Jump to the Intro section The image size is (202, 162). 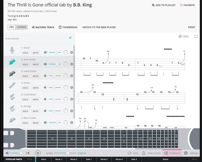[x=43, y=159]
